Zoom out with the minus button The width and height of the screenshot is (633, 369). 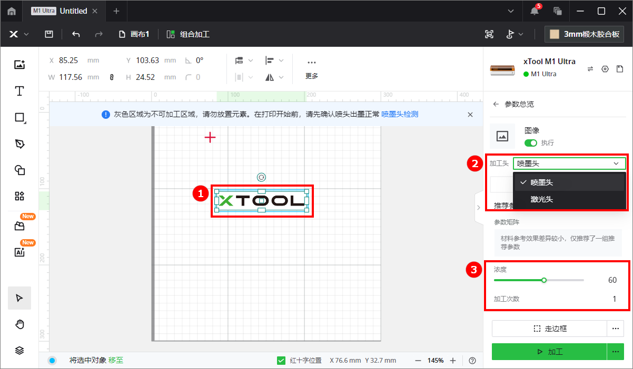pos(418,361)
